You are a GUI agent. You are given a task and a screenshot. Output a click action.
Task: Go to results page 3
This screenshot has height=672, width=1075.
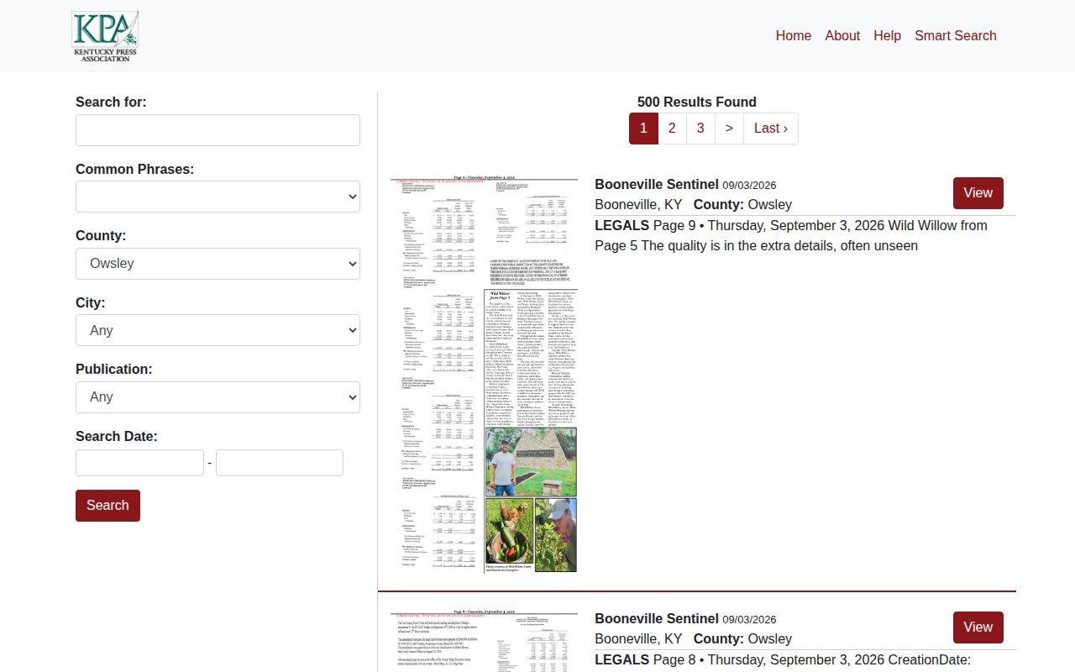pyautogui.click(x=700, y=129)
